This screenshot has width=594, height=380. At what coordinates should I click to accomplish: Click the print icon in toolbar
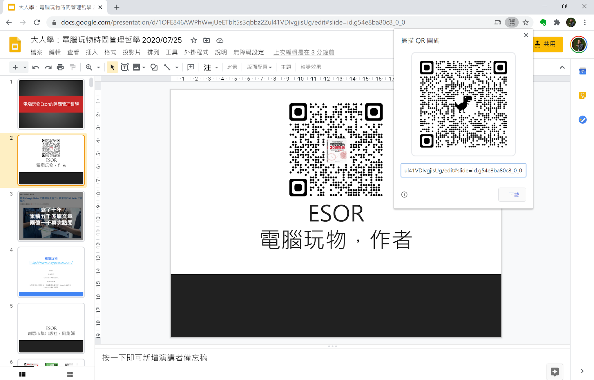[x=60, y=67]
